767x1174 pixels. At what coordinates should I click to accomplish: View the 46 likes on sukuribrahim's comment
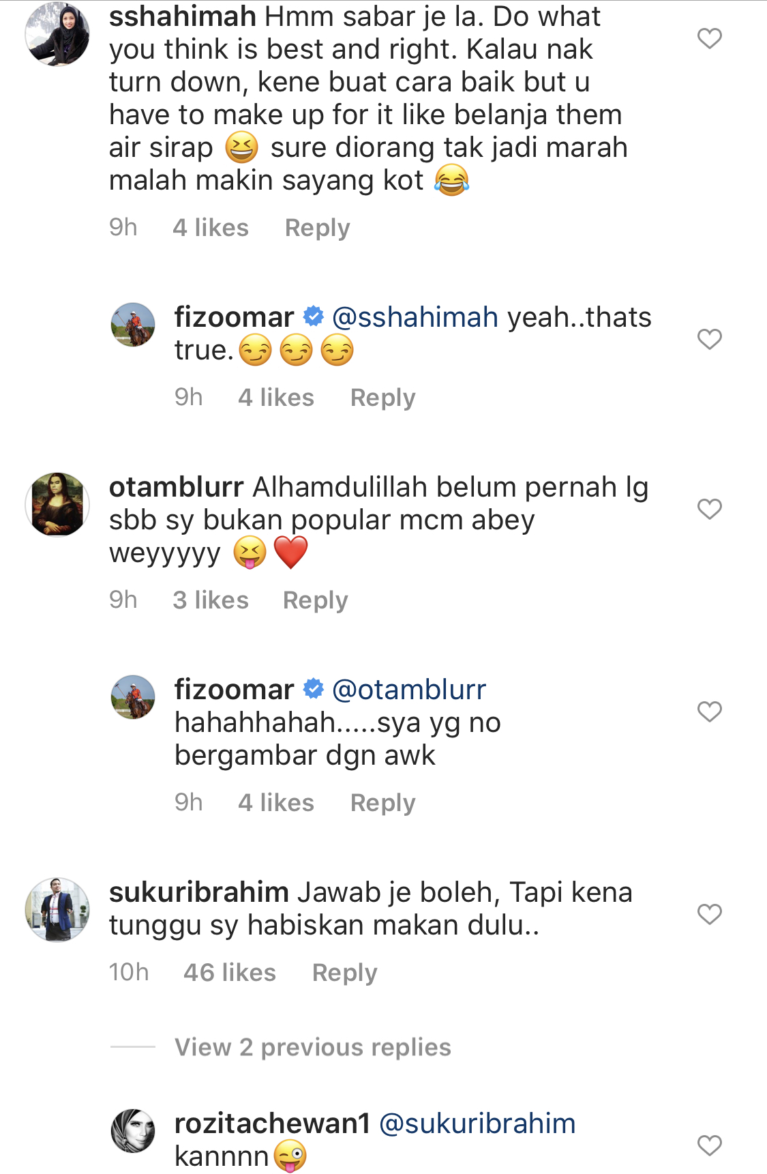pyautogui.click(x=230, y=973)
